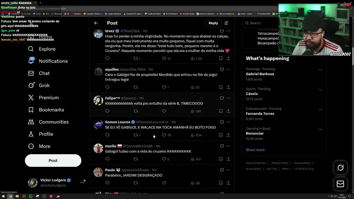Viewport: 354px width, 199px height.
Task: Open Chat in the sidebar
Action: coord(39,73)
